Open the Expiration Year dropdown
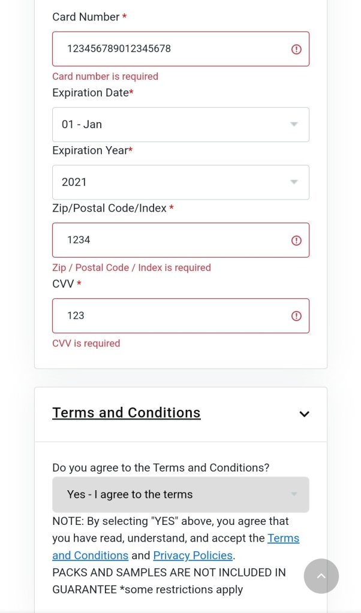The height and width of the screenshot is (613, 361). (x=180, y=182)
